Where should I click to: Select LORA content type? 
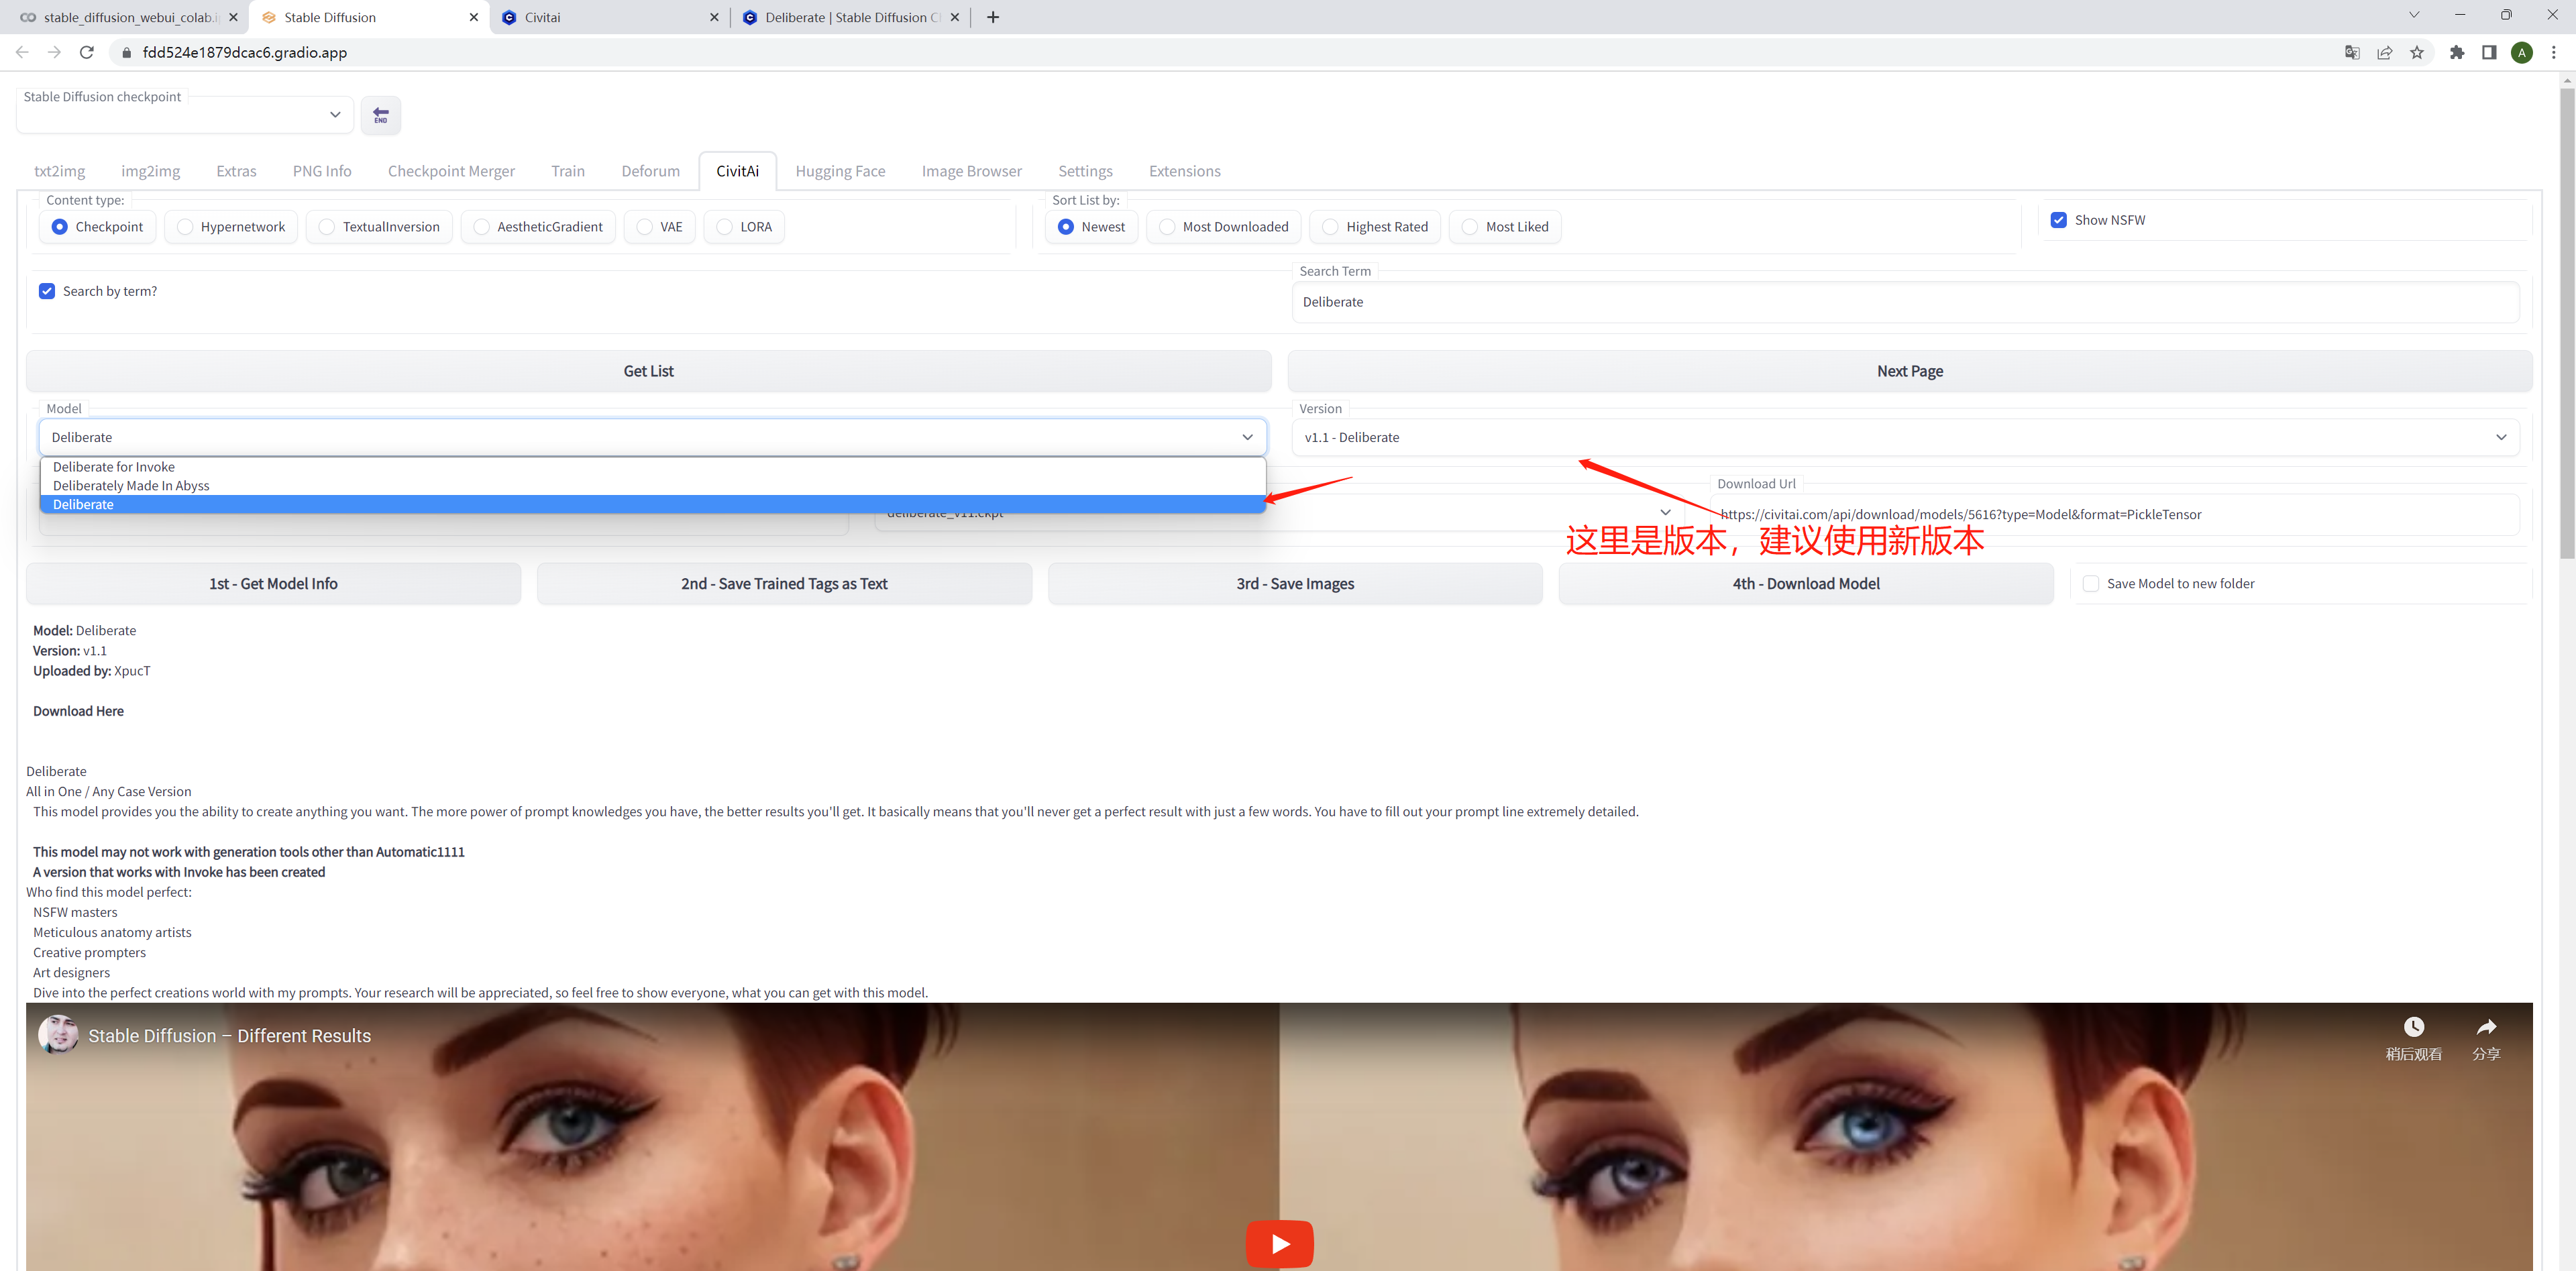[744, 227]
